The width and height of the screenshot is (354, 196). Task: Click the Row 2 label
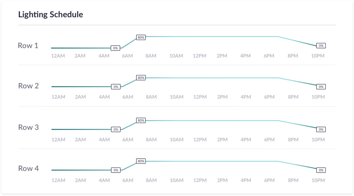(x=28, y=86)
